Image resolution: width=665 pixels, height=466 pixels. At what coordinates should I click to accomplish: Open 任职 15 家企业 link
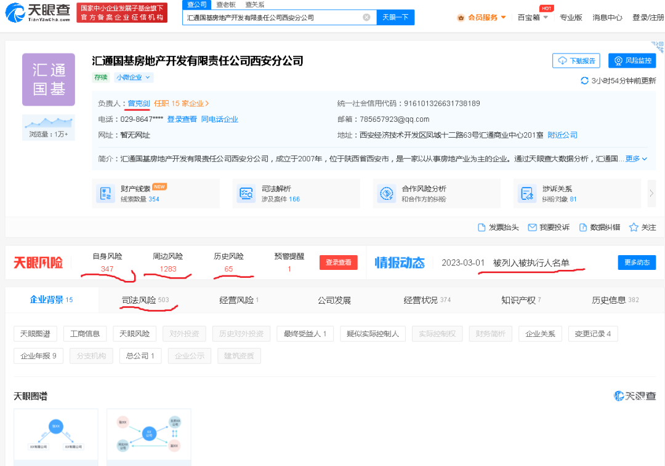coord(182,103)
